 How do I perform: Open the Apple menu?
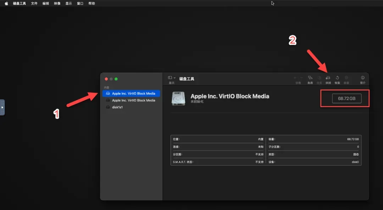(6, 4)
